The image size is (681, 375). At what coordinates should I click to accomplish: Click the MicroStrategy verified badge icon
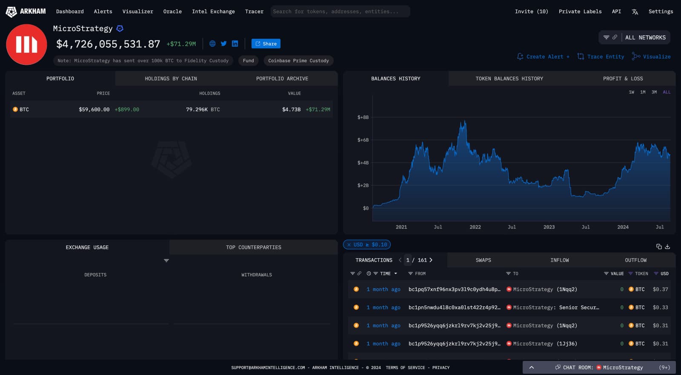pos(120,29)
